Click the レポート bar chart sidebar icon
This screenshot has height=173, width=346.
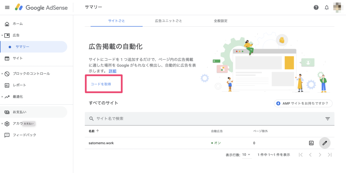[7, 85]
